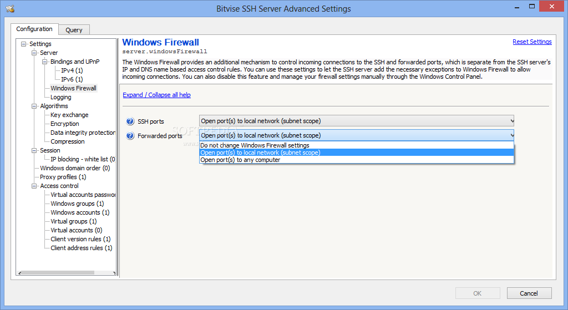Screen dimensions: 568x310
Task: Close the Advanced Settings window
Action: point(552,6)
